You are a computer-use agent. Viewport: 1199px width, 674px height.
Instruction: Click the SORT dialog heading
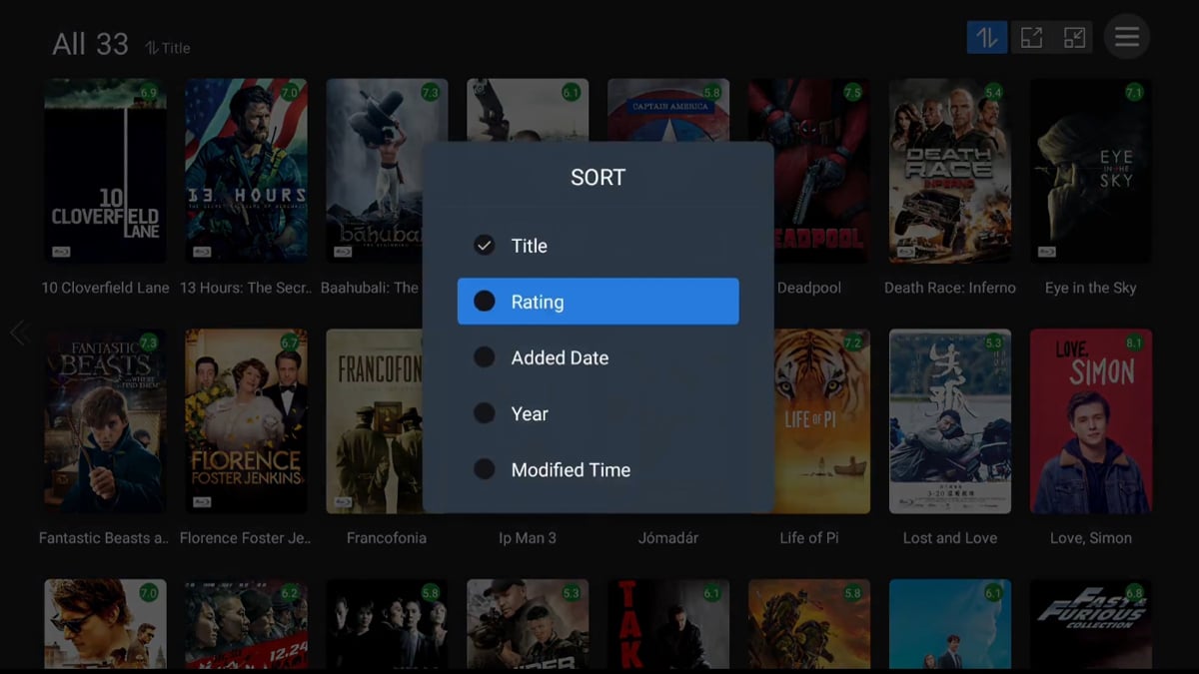tap(598, 178)
